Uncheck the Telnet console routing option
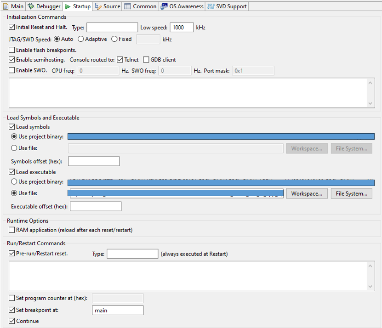The height and width of the screenshot is (328, 382). click(119, 59)
